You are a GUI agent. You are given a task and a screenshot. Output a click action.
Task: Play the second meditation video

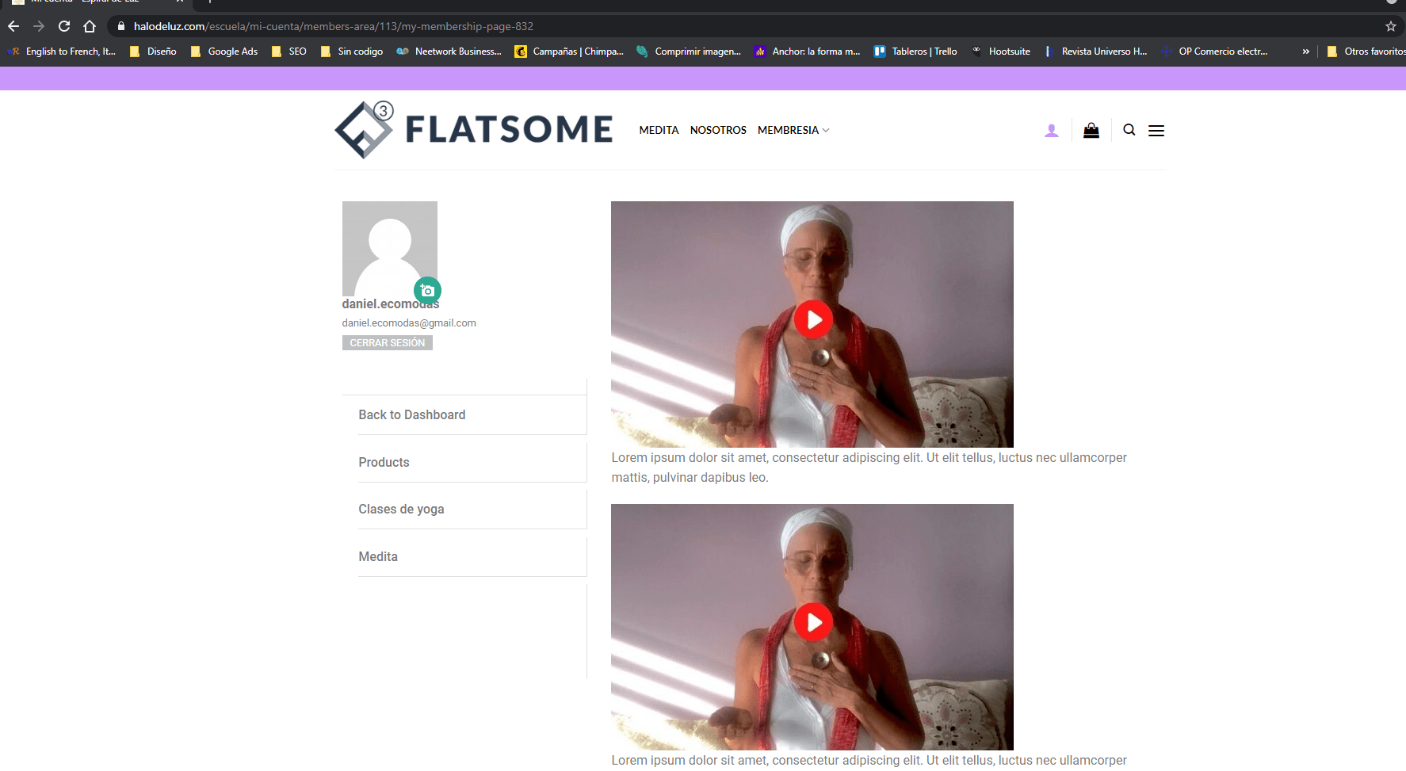pyautogui.click(x=813, y=622)
